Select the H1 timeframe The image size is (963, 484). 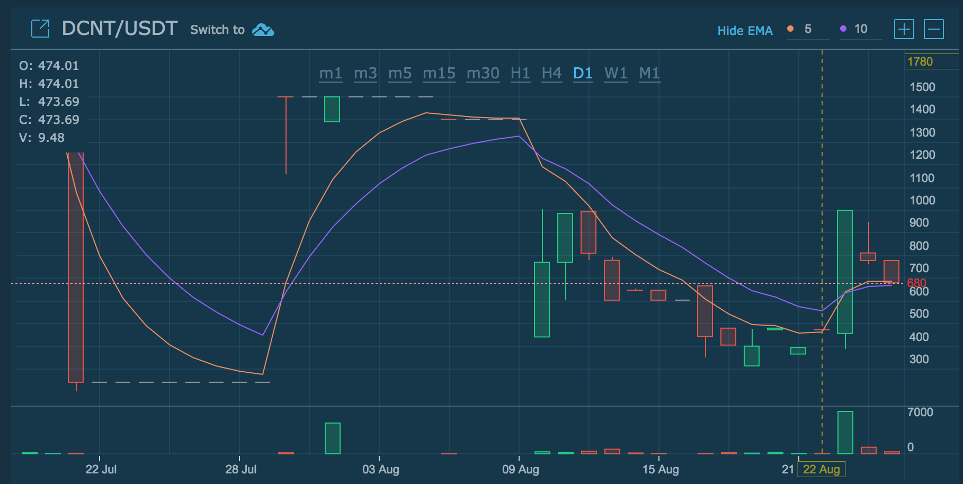[520, 73]
